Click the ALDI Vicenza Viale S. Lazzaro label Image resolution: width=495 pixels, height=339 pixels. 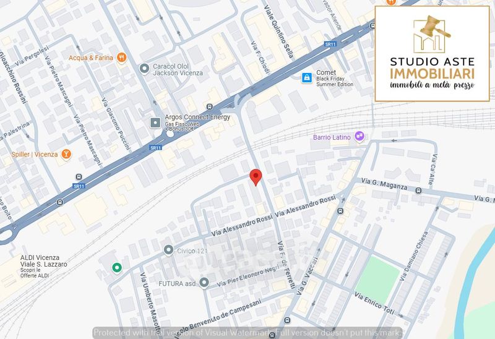click(43, 261)
